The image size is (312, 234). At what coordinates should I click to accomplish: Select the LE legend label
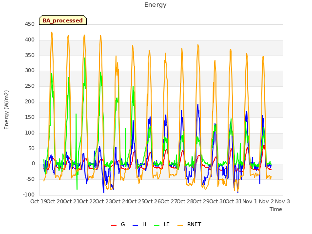[167, 224]
